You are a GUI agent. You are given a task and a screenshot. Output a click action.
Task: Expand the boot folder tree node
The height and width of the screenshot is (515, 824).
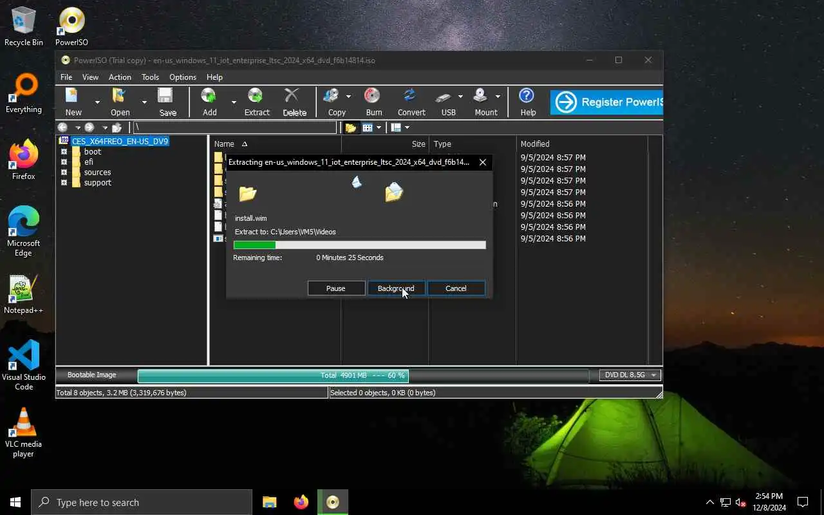click(x=64, y=152)
